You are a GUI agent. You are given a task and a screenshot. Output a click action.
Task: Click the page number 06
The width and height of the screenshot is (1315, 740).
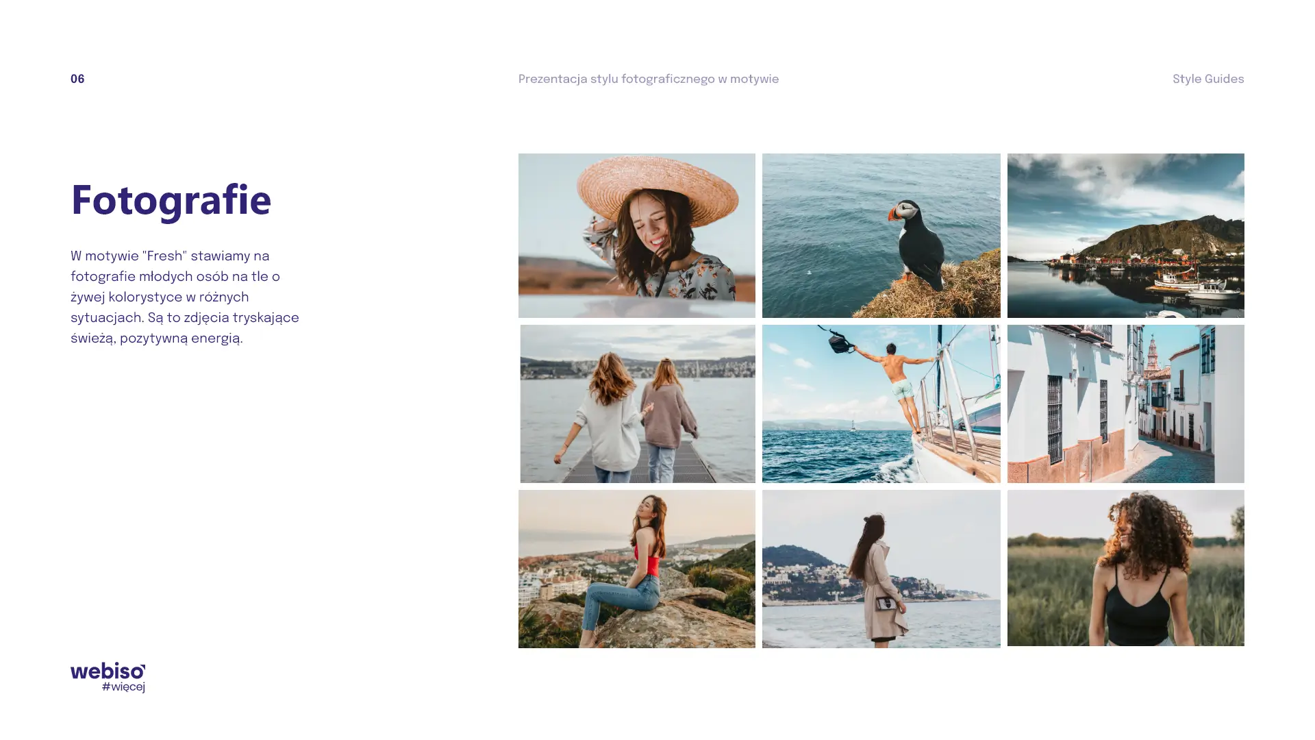77,79
